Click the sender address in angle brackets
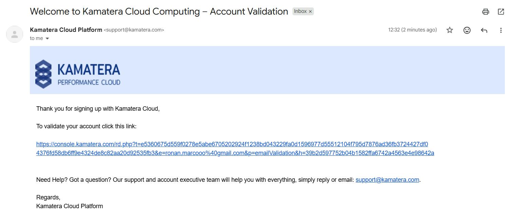Screen dimensions: 513x217 click(x=134, y=30)
